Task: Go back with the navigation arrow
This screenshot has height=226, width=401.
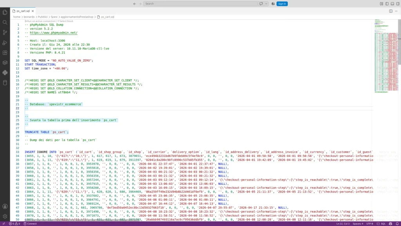Action: 135,4
